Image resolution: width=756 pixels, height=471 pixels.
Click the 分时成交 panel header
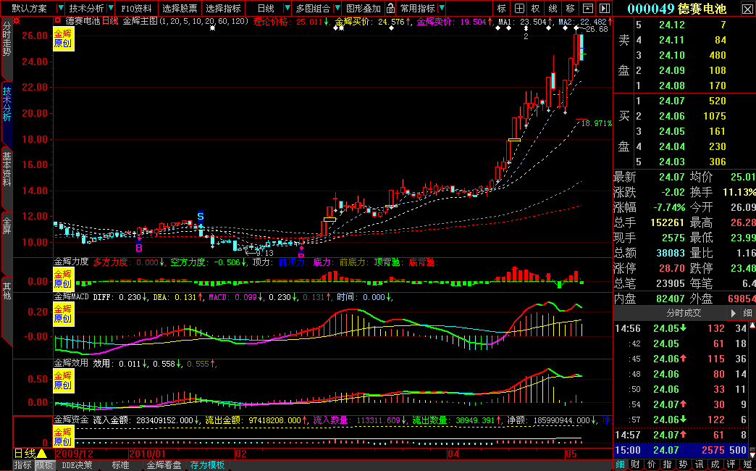click(684, 313)
